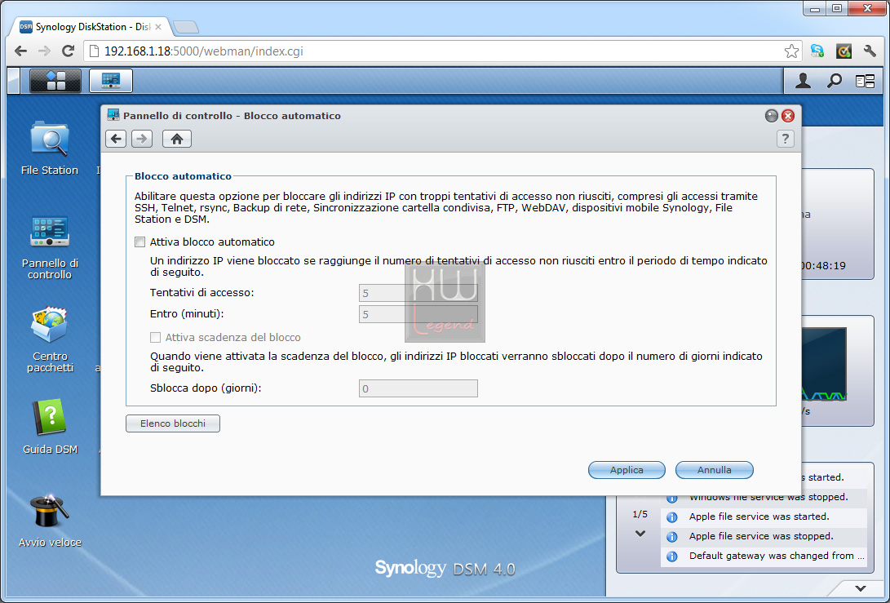Select 'Apple file service was started.' log
890x603 pixels.
(764, 517)
